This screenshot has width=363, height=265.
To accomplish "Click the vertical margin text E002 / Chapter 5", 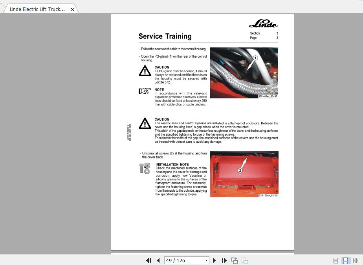I will (x=128, y=132).
